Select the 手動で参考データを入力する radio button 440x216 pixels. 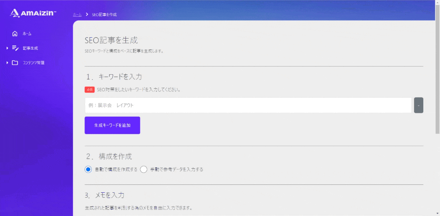tap(143, 169)
